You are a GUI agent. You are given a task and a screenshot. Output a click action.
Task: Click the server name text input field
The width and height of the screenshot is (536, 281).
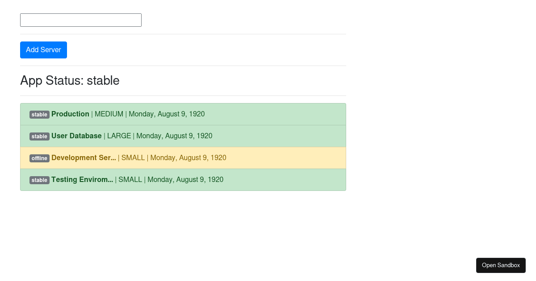coord(81,20)
